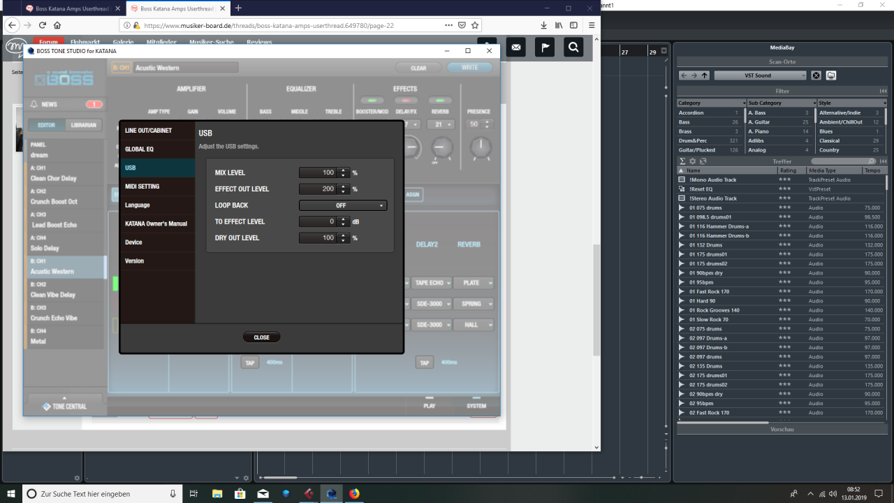Open the LOOP BACK dropdown set to OFF
The width and height of the screenshot is (894, 503).
(343, 205)
